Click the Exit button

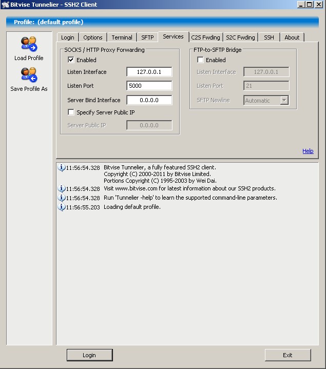coord(287,355)
